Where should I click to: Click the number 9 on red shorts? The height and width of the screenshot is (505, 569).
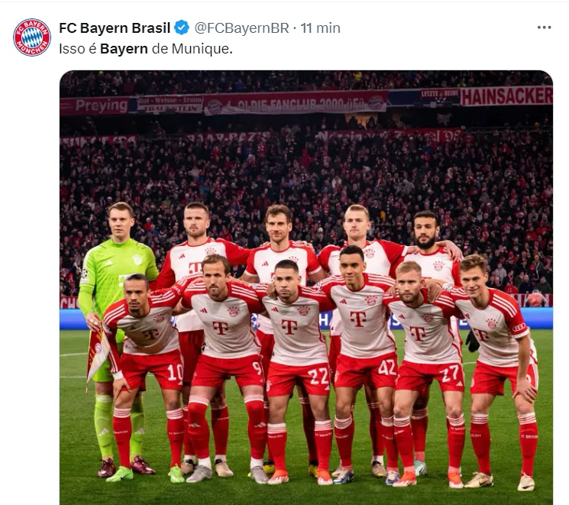click(257, 368)
